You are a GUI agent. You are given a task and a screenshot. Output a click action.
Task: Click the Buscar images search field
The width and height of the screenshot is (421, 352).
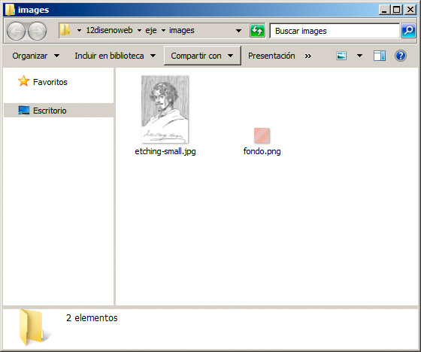click(x=335, y=31)
